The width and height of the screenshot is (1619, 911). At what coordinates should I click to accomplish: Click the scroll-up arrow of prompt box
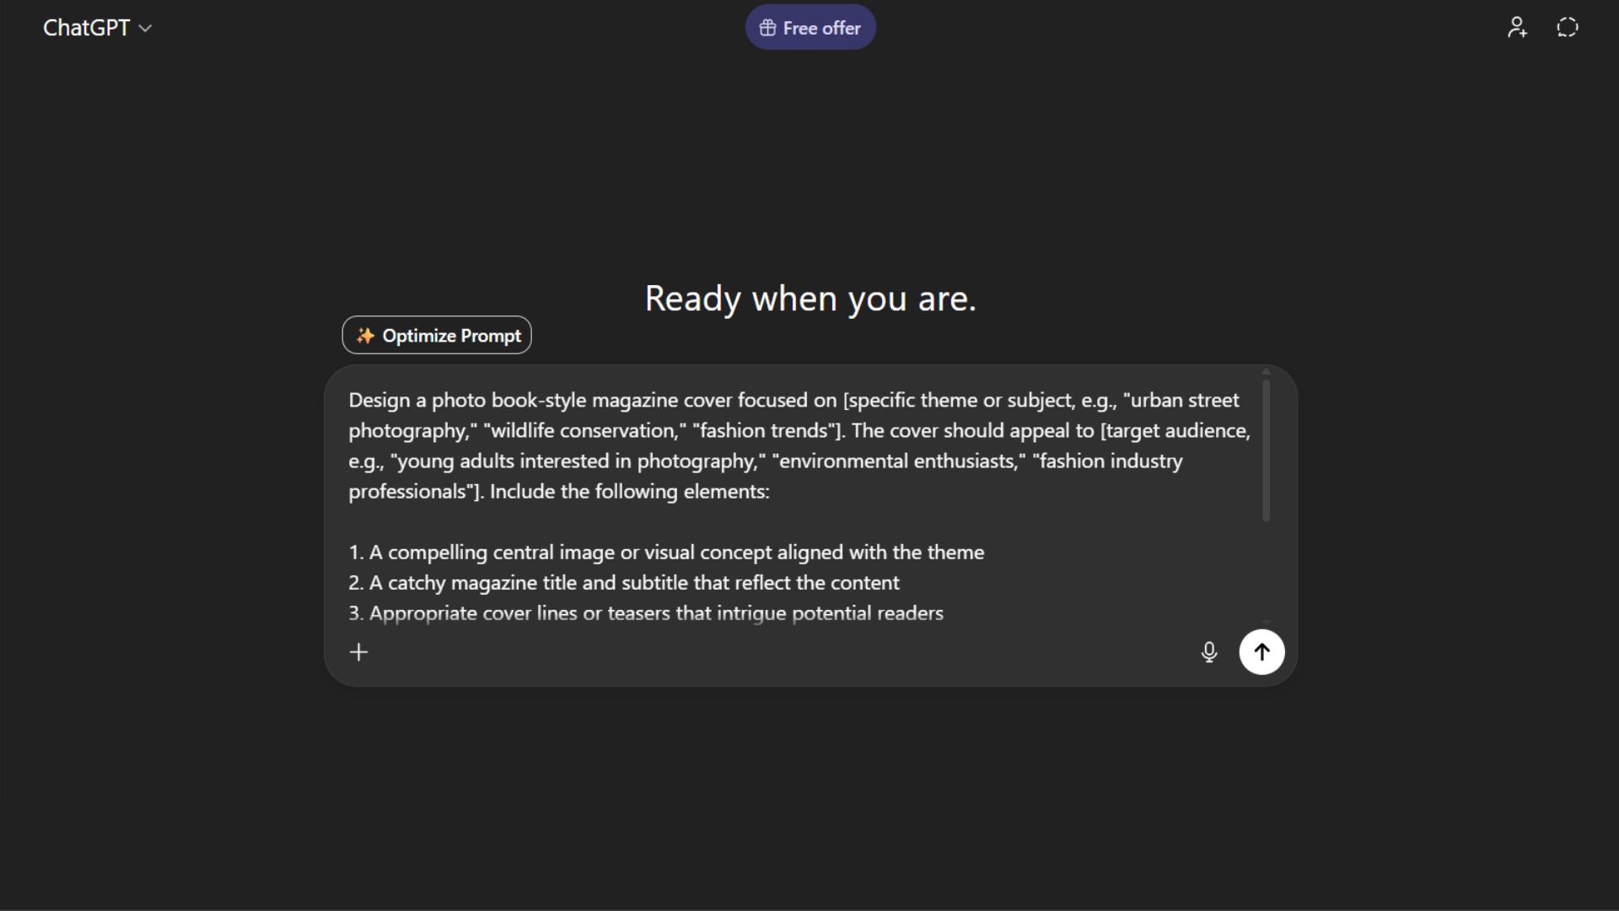click(x=1266, y=372)
